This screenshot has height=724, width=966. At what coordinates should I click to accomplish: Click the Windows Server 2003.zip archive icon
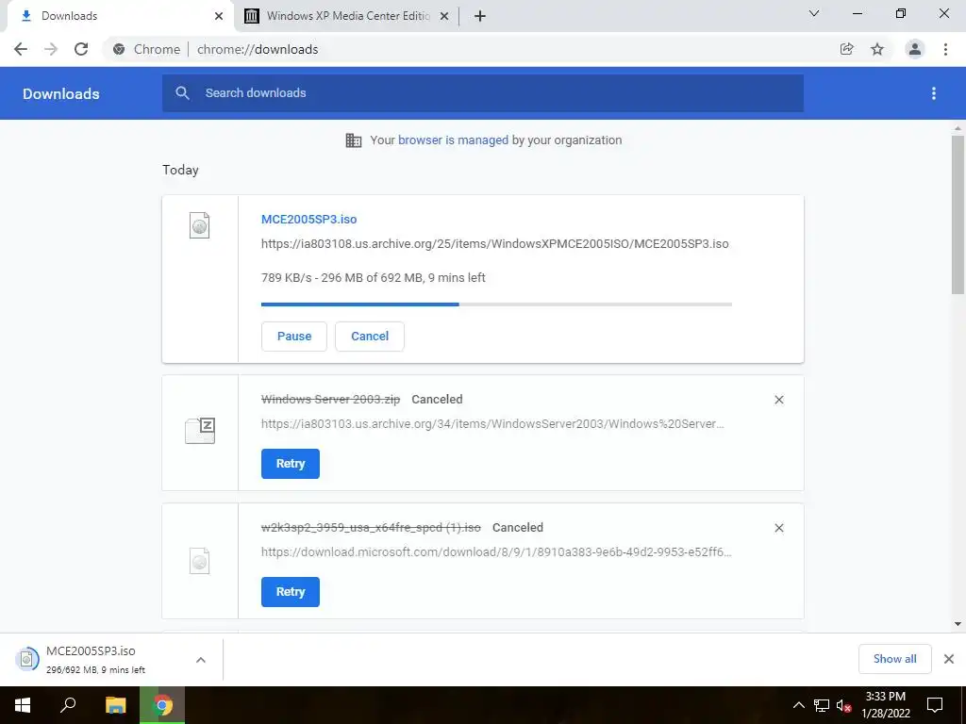tap(200, 430)
